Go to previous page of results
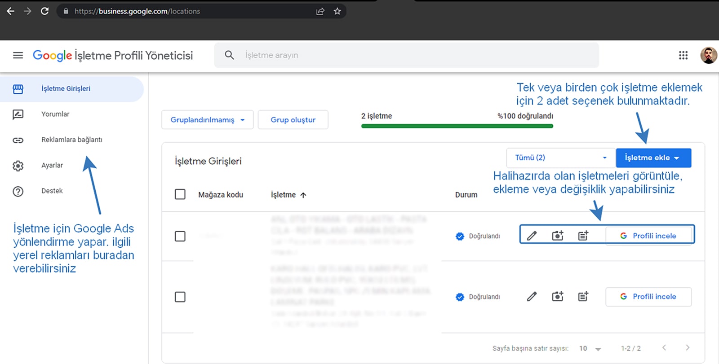The width and height of the screenshot is (719, 364). point(664,348)
